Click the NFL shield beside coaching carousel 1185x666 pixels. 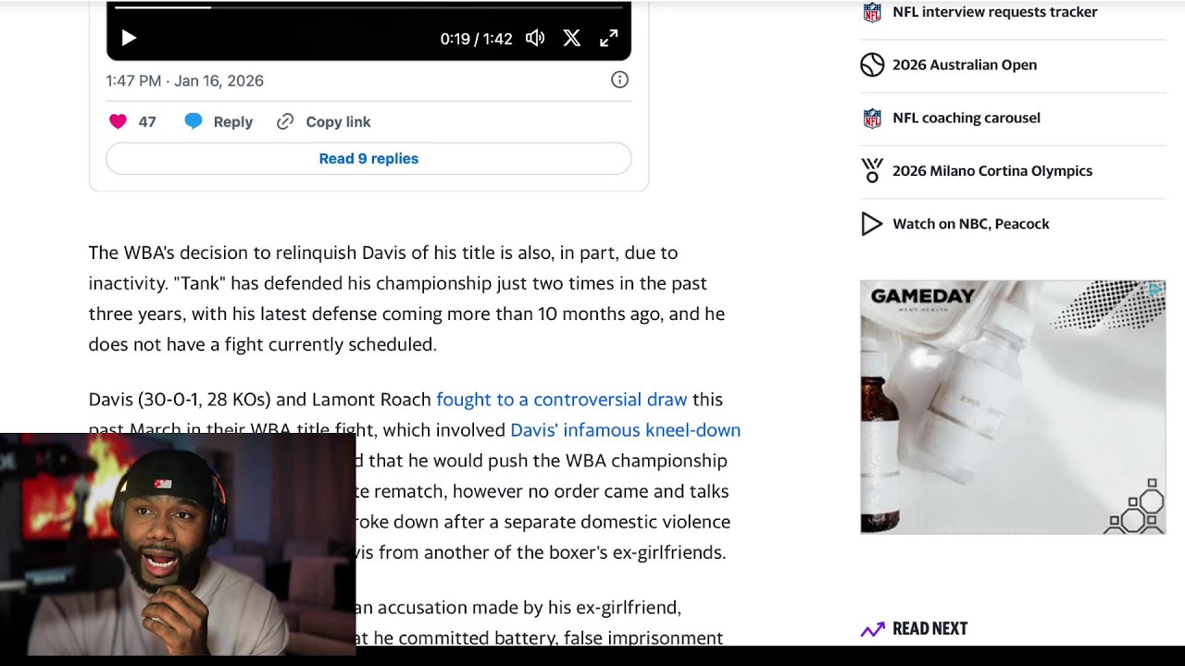(x=872, y=117)
